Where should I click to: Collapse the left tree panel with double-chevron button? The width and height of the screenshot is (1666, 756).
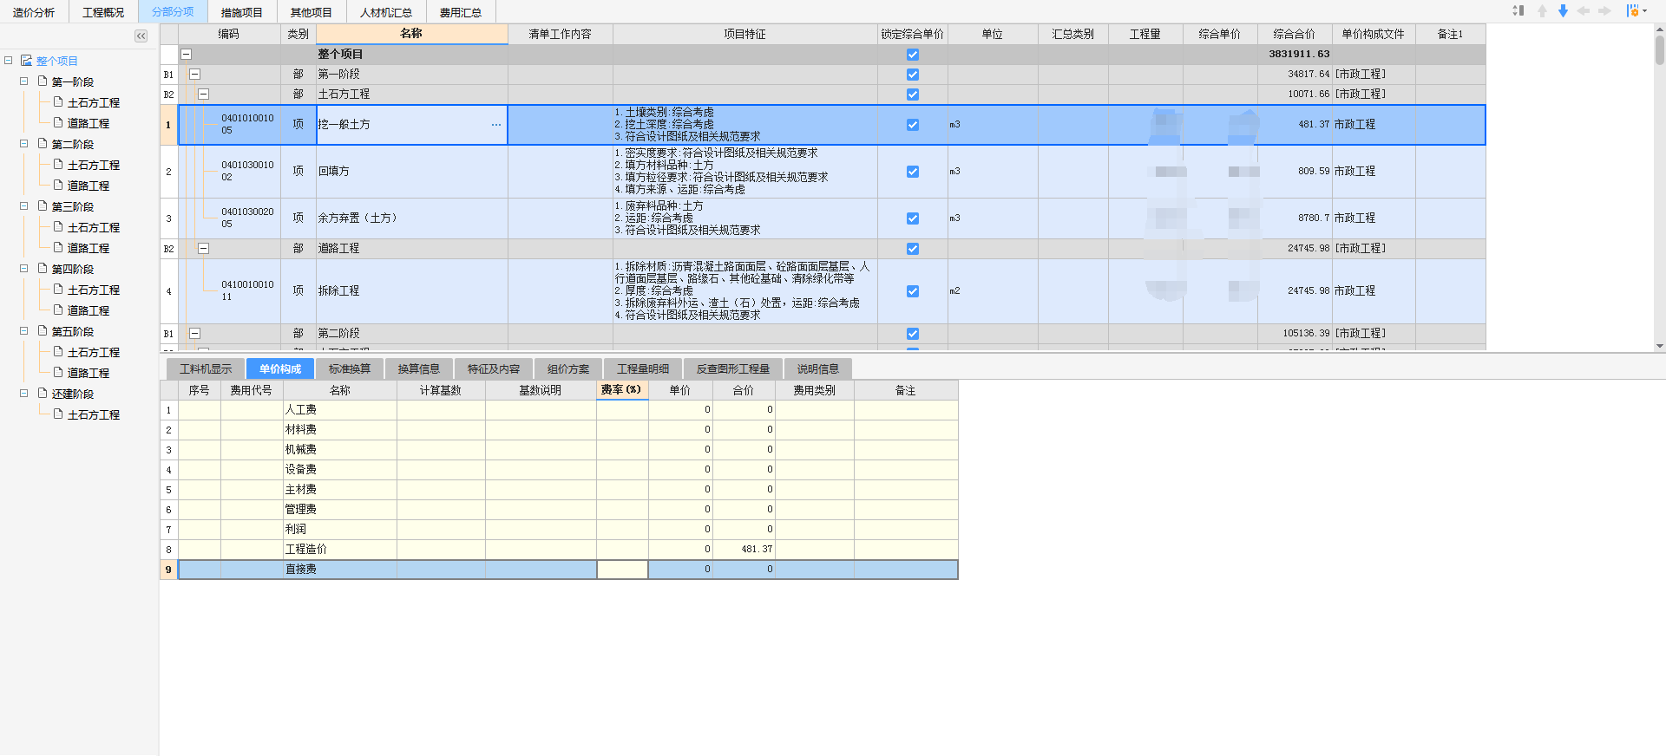coord(141,36)
